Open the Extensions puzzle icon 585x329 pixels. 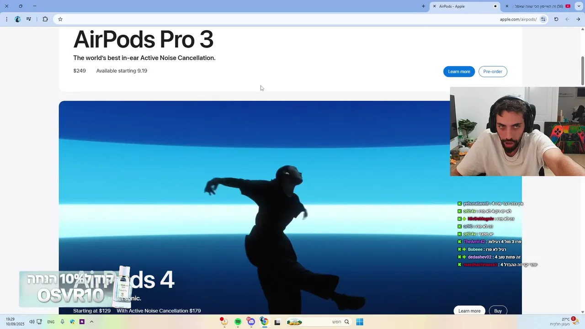click(45, 19)
